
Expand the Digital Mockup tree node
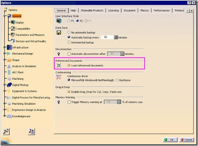tap(5, 84)
